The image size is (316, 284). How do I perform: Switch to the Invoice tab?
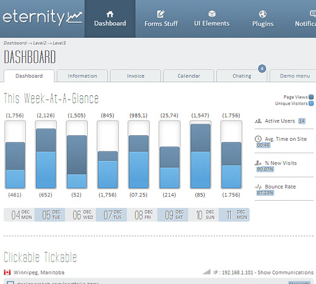tap(135, 76)
